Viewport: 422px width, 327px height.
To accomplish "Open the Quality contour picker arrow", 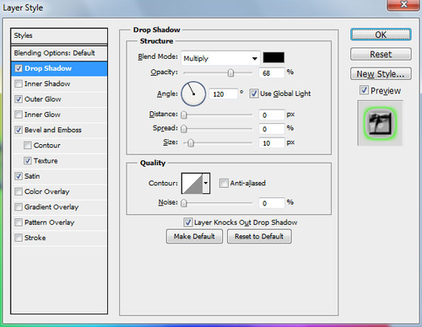I will tap(206, 183).
